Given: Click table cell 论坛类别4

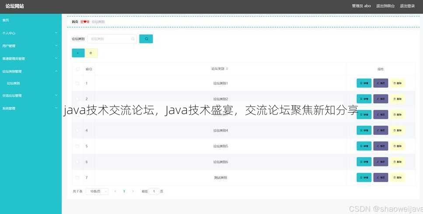Looking at the screenshot, I should (220, 130).
